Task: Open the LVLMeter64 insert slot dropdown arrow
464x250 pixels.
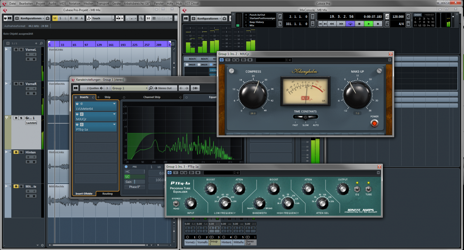Action: [114, 104]
